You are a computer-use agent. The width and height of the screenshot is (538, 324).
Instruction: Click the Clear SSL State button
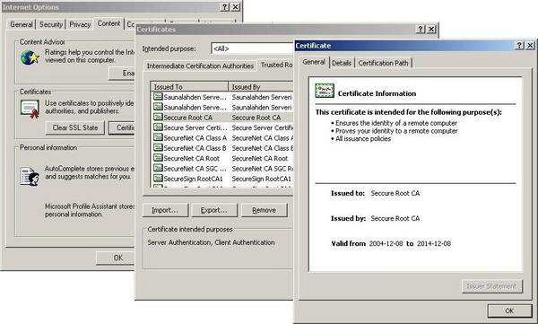click(x=74, y=127)
